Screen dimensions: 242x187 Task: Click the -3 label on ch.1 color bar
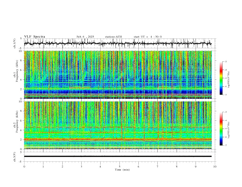(225, 61)
